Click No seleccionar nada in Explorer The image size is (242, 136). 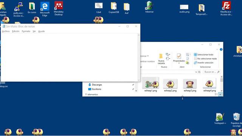pyautogui.click(x=205, y=59)
